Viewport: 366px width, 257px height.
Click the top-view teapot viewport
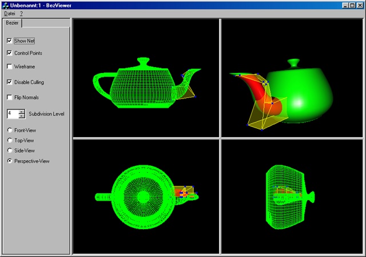point(146,197)
